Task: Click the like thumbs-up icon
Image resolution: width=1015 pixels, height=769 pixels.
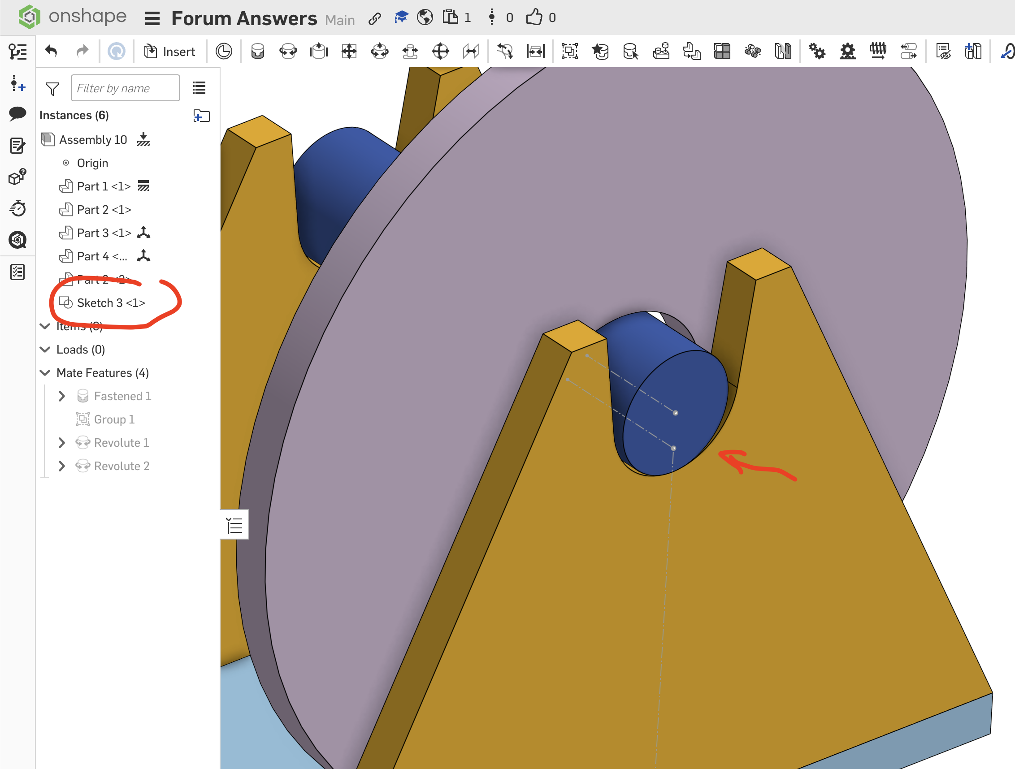Action: [534, 17]
